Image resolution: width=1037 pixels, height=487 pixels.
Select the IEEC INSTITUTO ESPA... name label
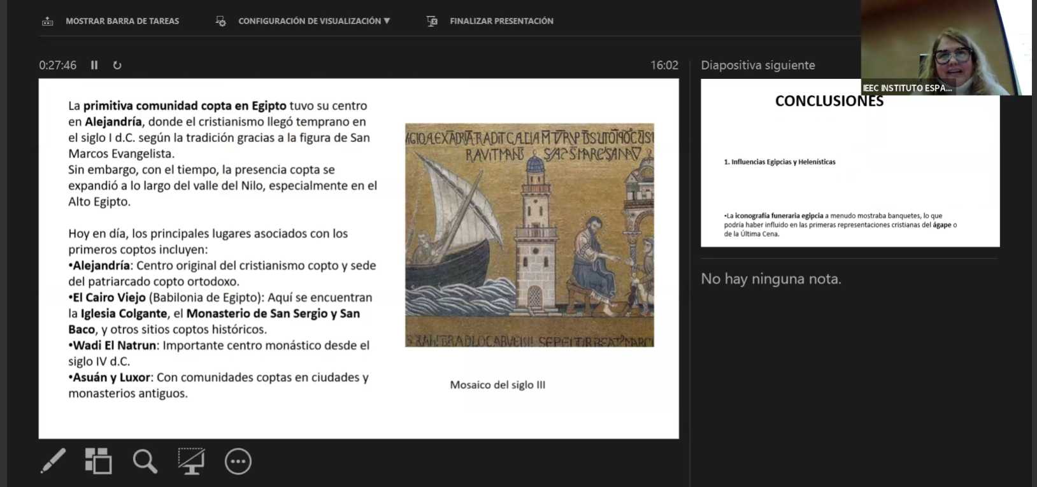[x=908, y=88]
